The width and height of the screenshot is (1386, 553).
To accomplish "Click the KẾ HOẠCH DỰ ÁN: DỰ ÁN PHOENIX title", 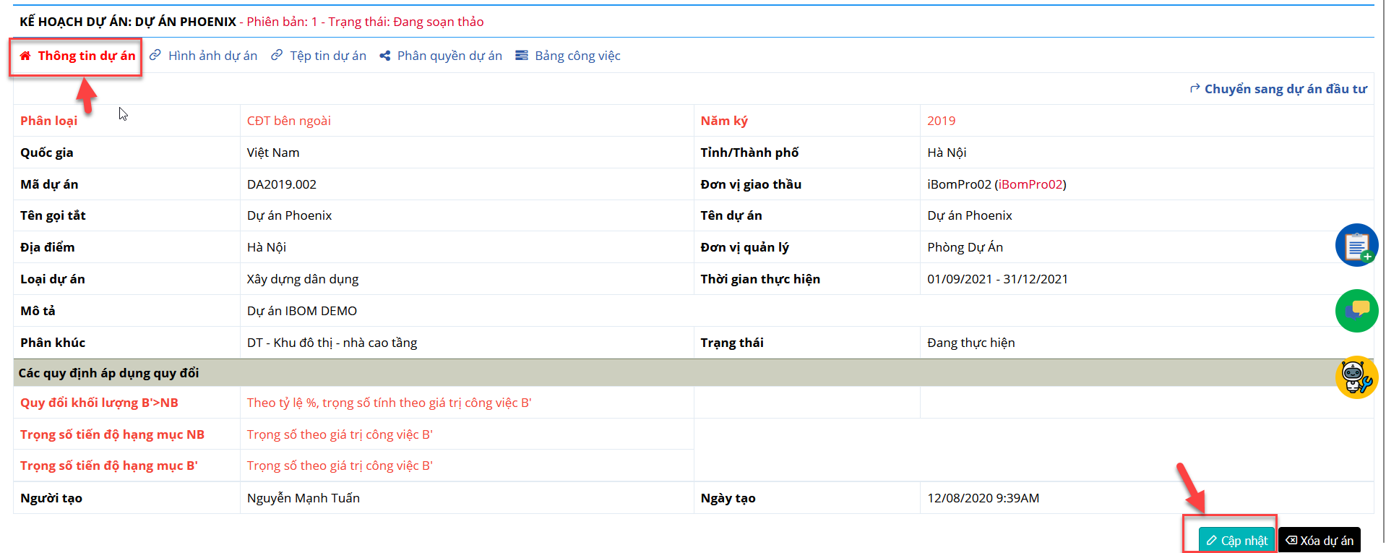I will tap(128, 22).
